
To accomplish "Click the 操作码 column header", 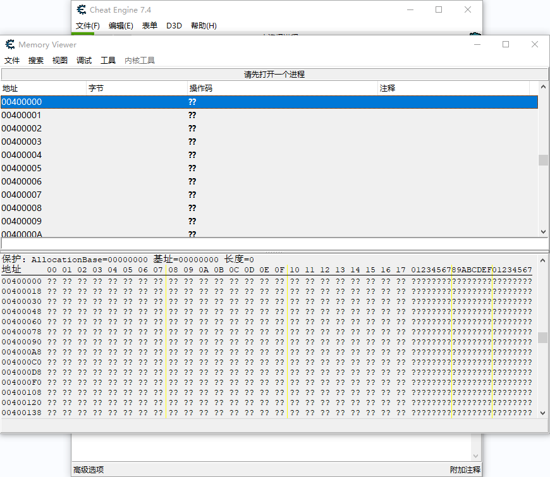I will point(201,88).
